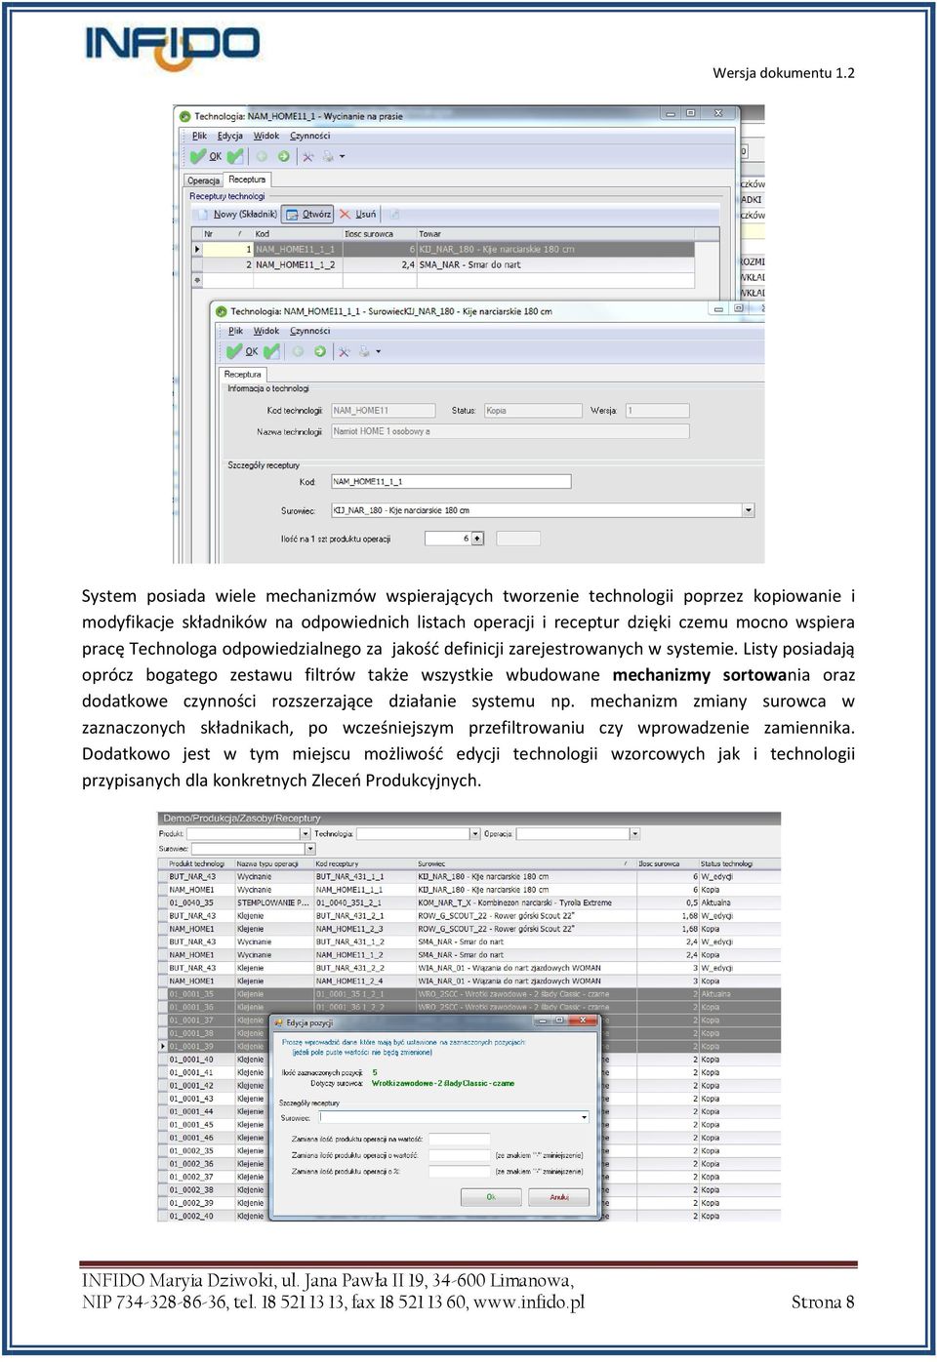The width and height of the screenshot is (937, 1362).
Task: Sort list by Produkt technologii column
Action: pos(199,863)
